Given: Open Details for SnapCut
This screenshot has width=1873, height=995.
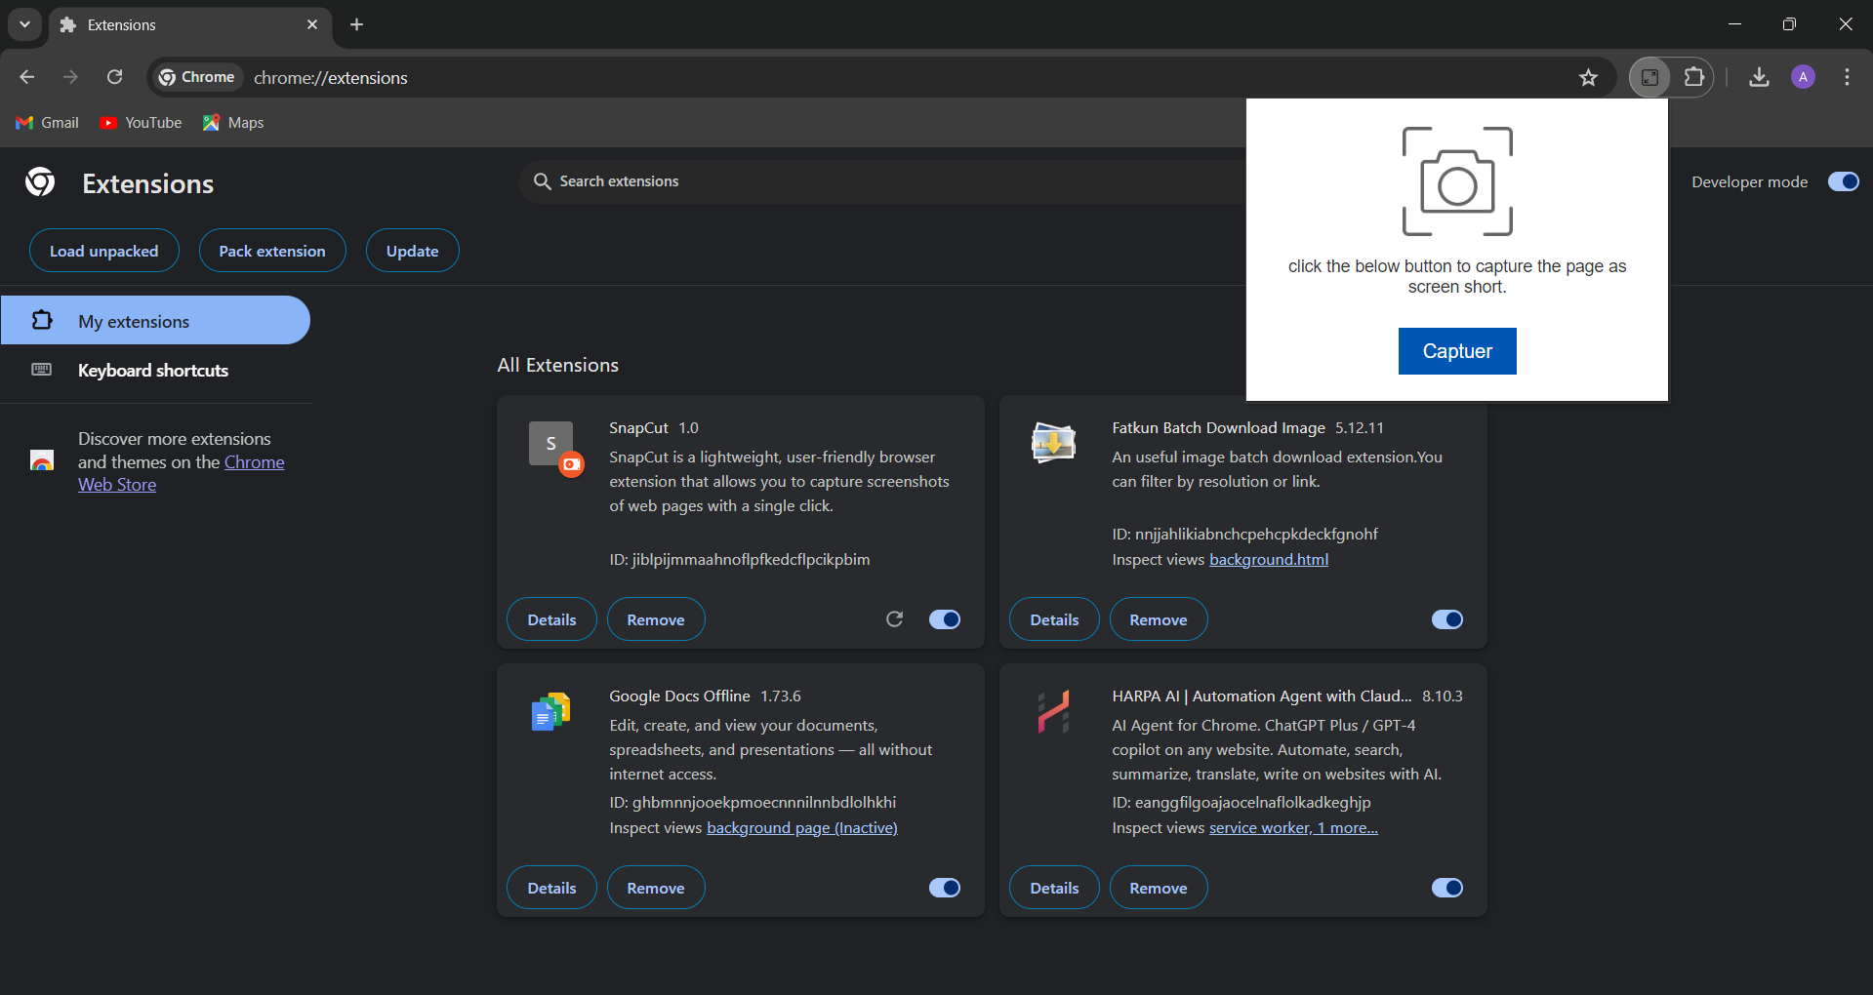Looking at the screenshot, I should pyautogui.click(x=551, y=619).
